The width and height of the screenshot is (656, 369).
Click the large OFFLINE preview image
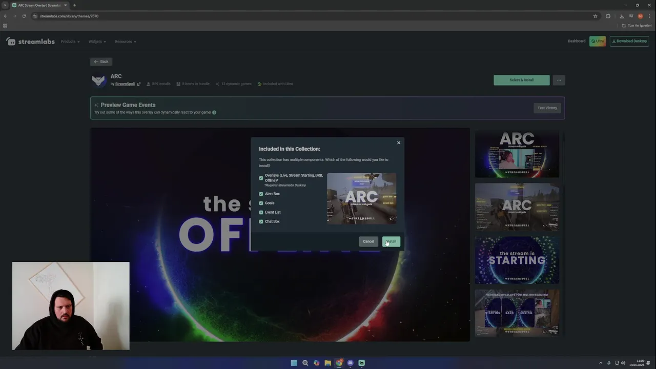280,235
